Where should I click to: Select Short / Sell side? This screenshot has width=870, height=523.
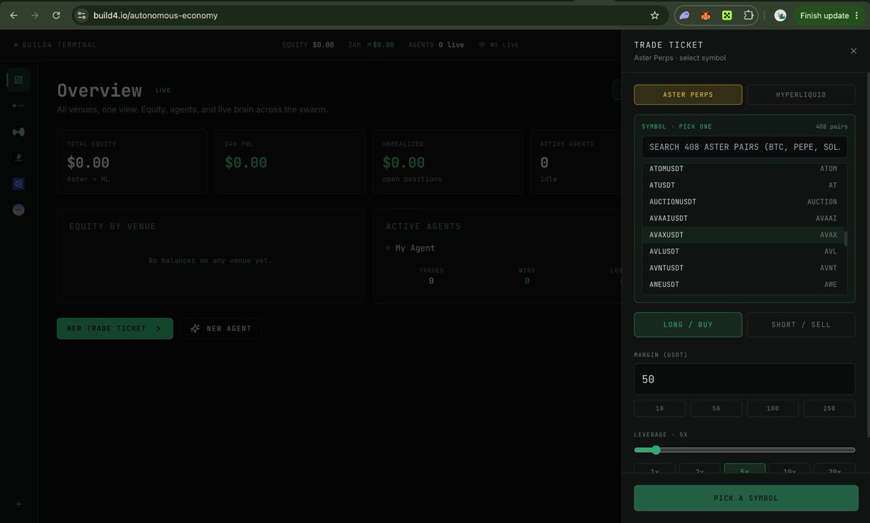[801, 325]
